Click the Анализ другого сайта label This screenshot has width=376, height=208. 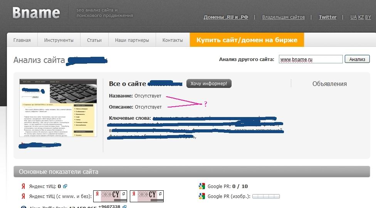pos(247,59)
